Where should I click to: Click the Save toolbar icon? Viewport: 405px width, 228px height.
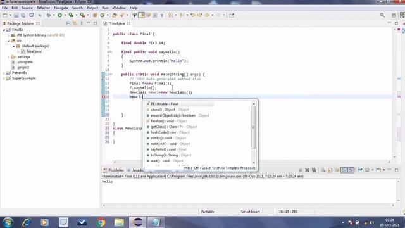16,15
